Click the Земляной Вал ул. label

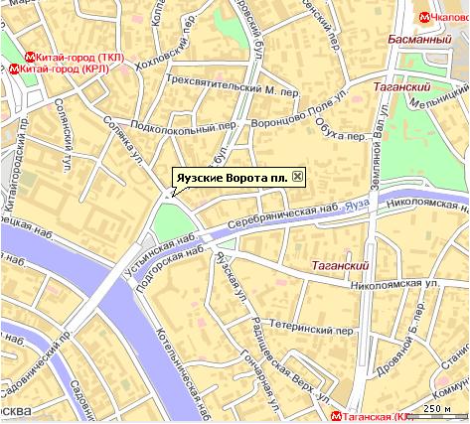pyautogui.click(x=380, y=147)
